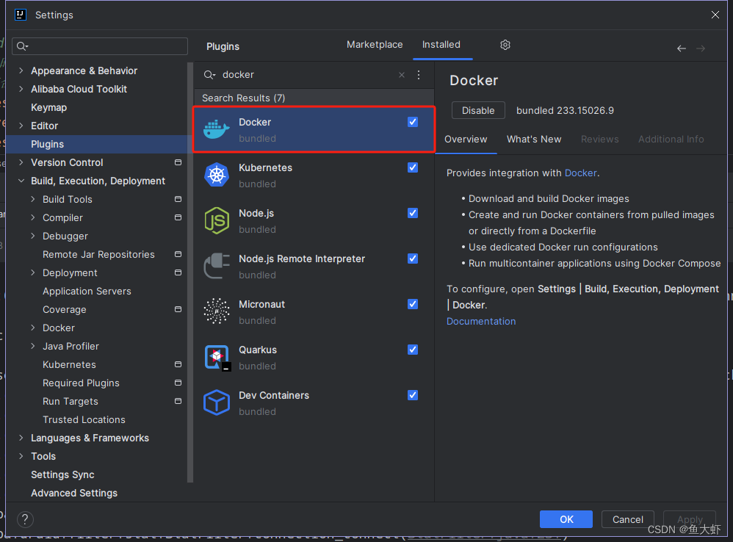The height and width of the screenshot is (542, 733).
Task: Expand the Appearance & Behavior node
Action: pyautogui.click(x=21, y=71)
